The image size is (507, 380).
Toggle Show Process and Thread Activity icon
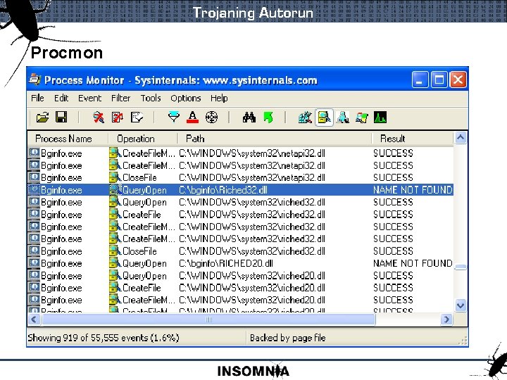pos(361,118)
